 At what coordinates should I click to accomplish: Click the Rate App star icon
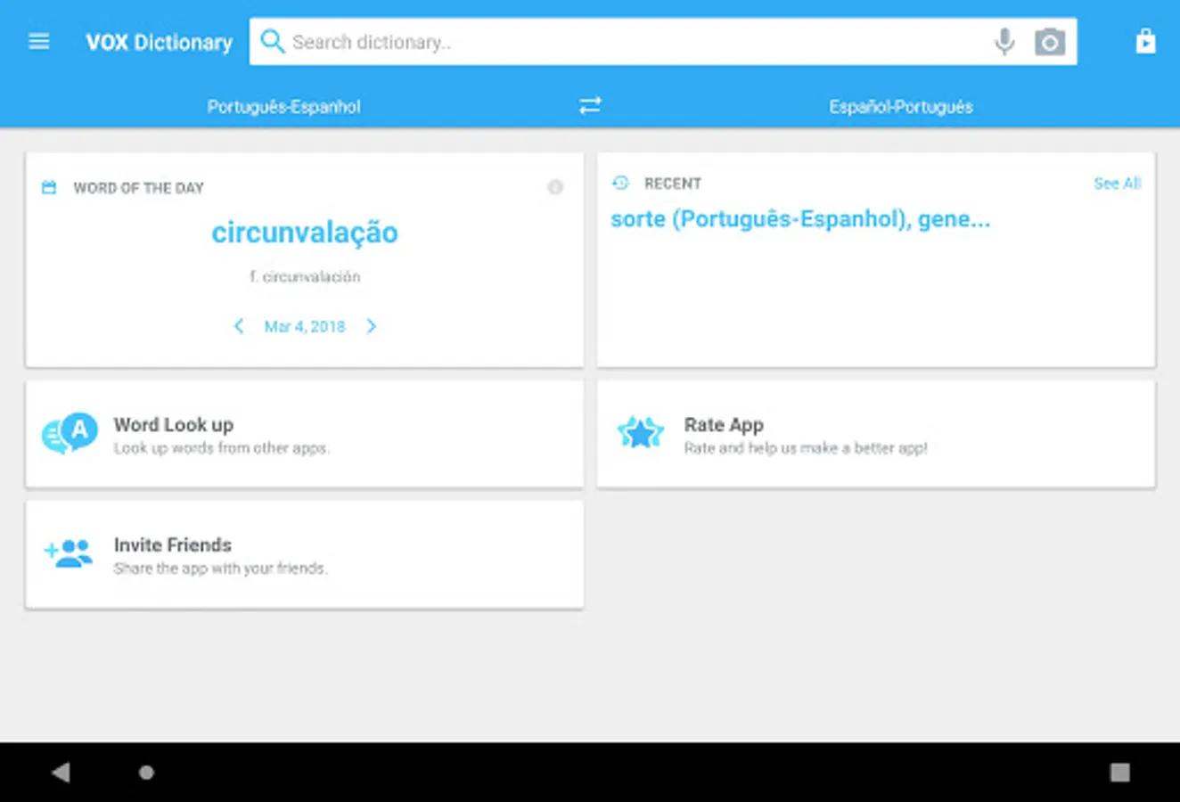pos(641,433)
